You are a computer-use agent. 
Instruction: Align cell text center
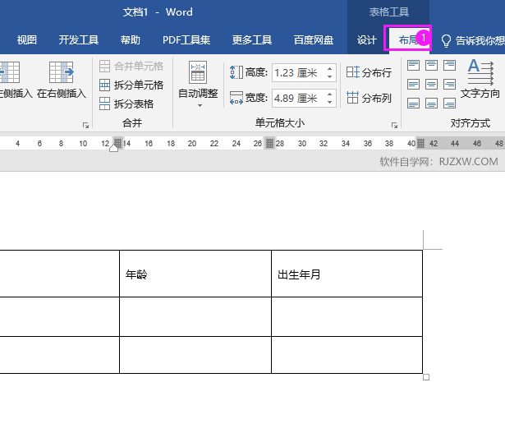point(431,85)
